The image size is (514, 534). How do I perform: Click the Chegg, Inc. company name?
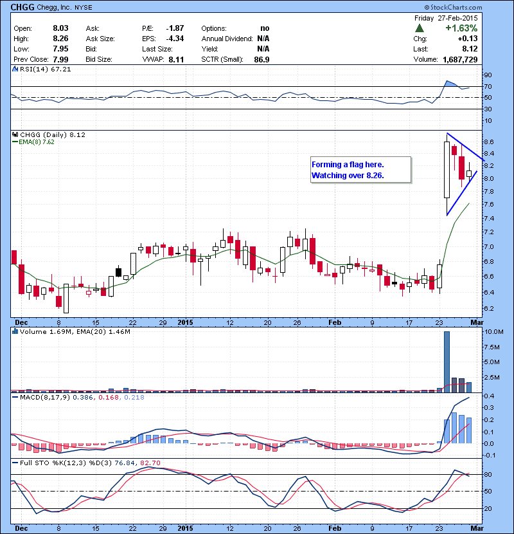click(54, 7)
